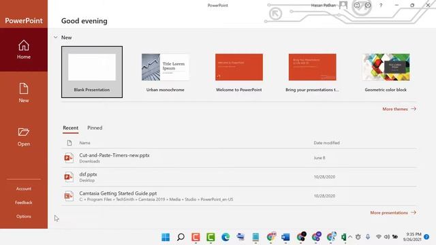Image resolution: width=436 pixels, height=245 pixels.
Task: Open Cut-and-Paste-Timers-new.pptx recent file
Action: click(239, 158)
